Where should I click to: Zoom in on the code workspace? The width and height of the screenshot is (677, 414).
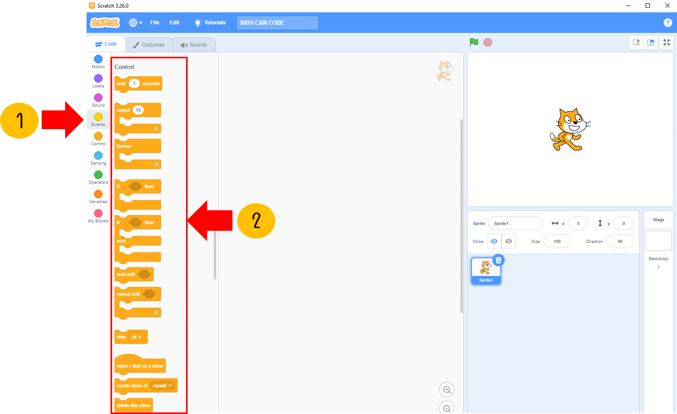(x=447, y=390)
